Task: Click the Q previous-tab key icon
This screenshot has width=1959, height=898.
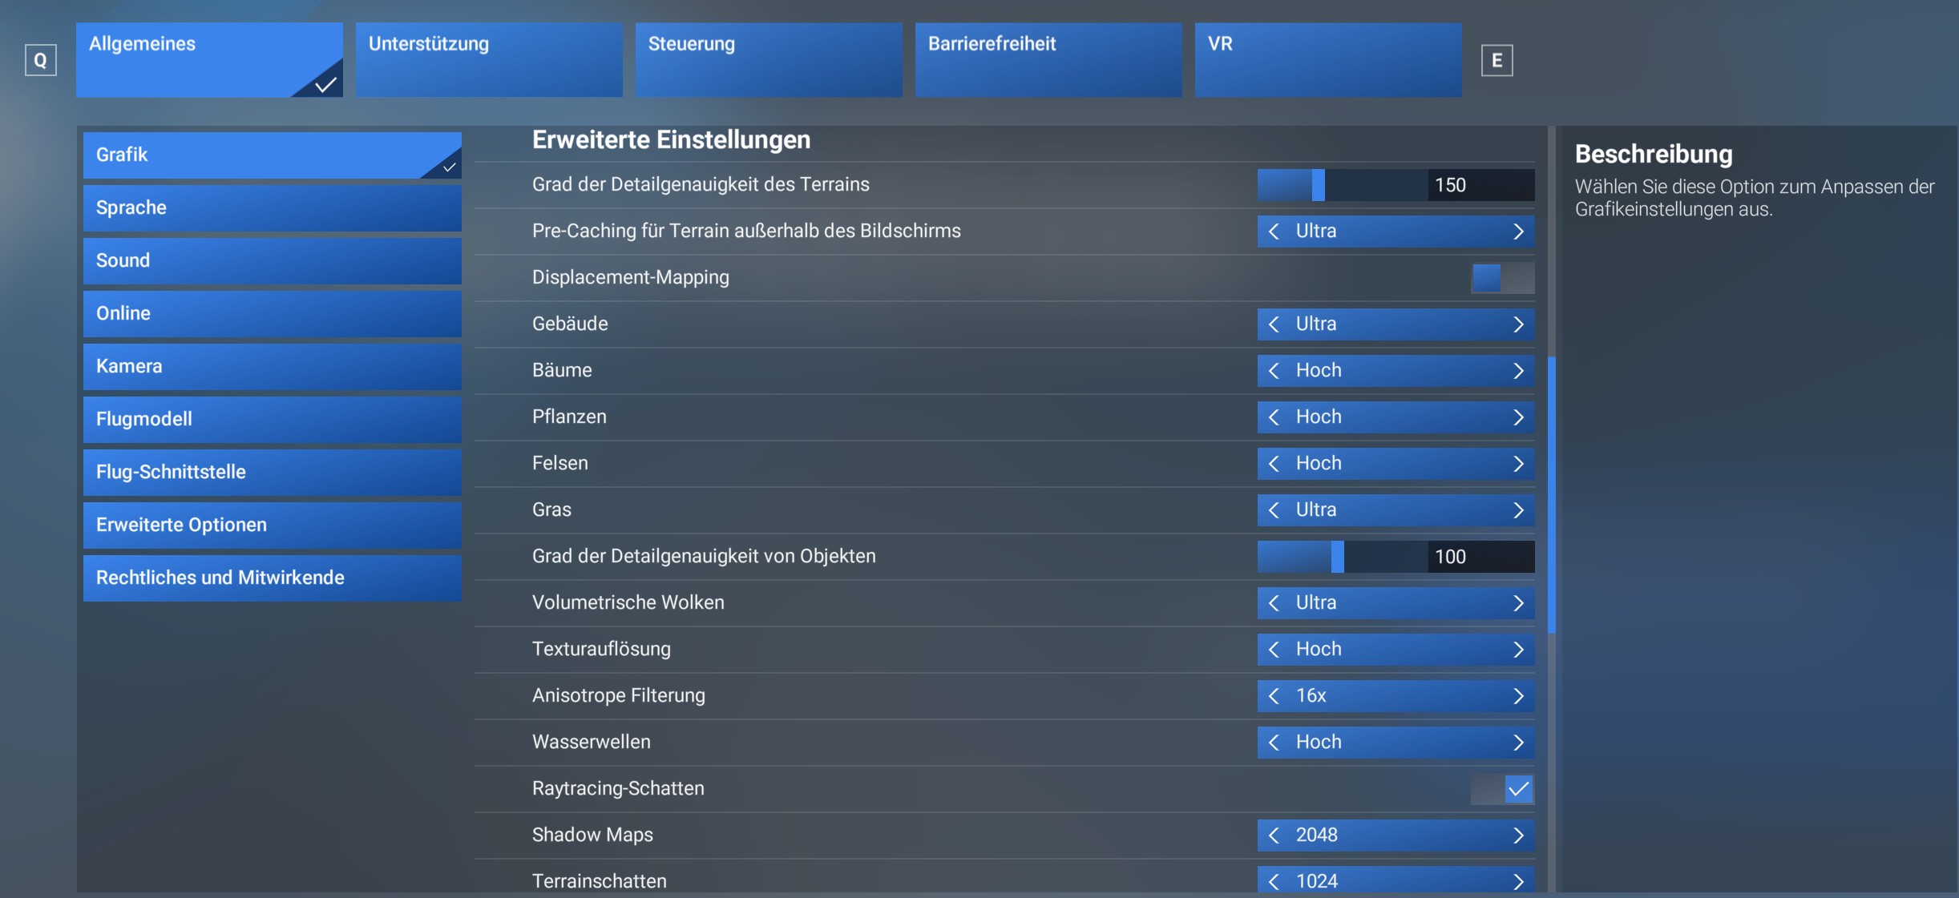Action: 40,60
